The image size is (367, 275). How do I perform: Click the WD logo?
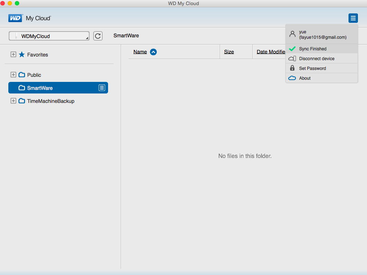16,18
